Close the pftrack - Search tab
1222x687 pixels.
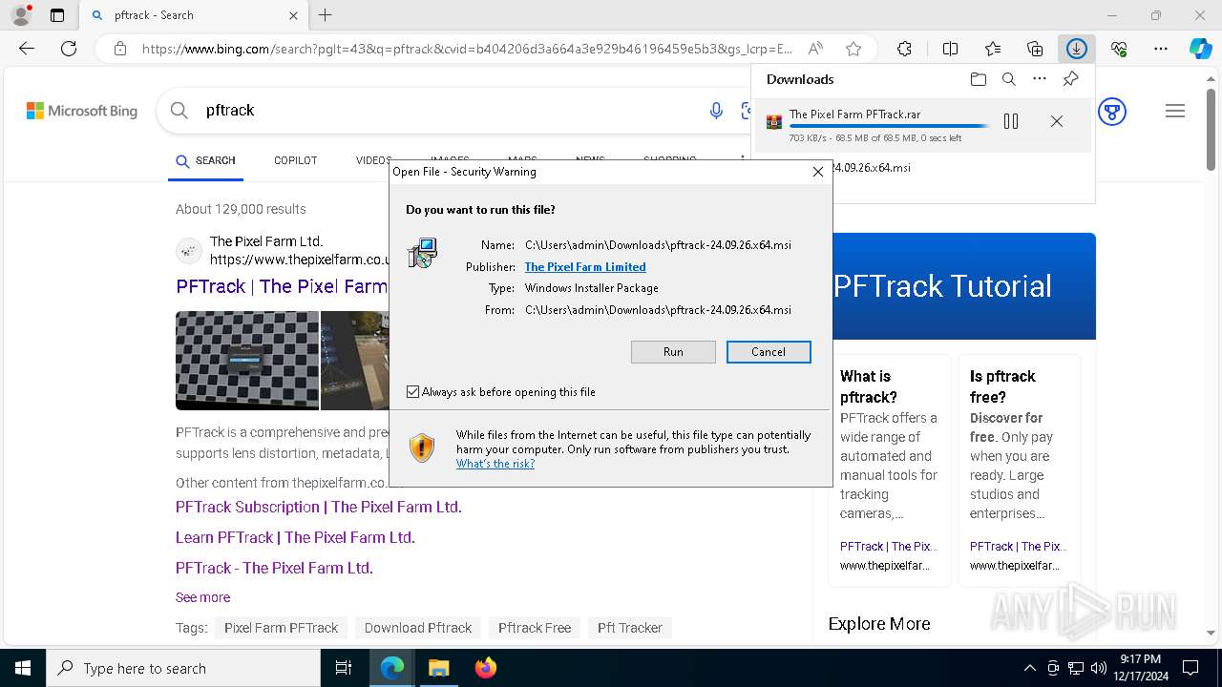tap(293, 15)
